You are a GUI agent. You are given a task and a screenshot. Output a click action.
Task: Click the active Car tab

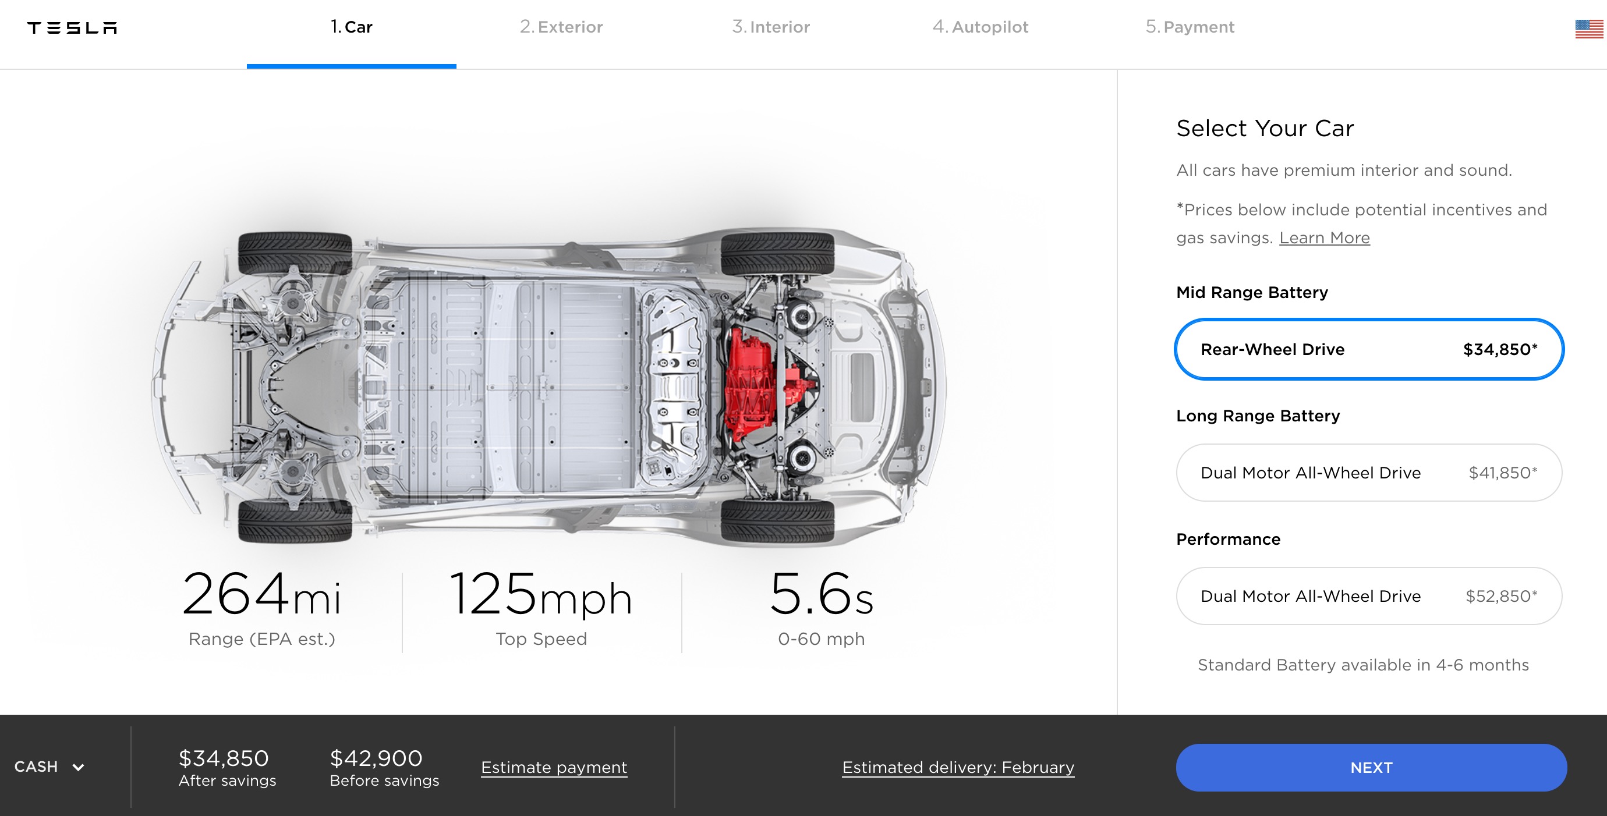tap(351, 27)
